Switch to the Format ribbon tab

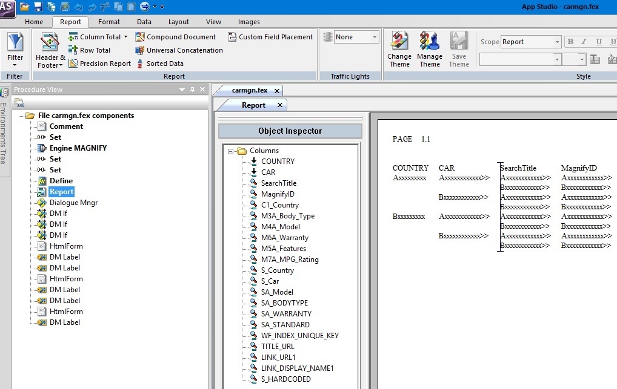click(109, 22)
